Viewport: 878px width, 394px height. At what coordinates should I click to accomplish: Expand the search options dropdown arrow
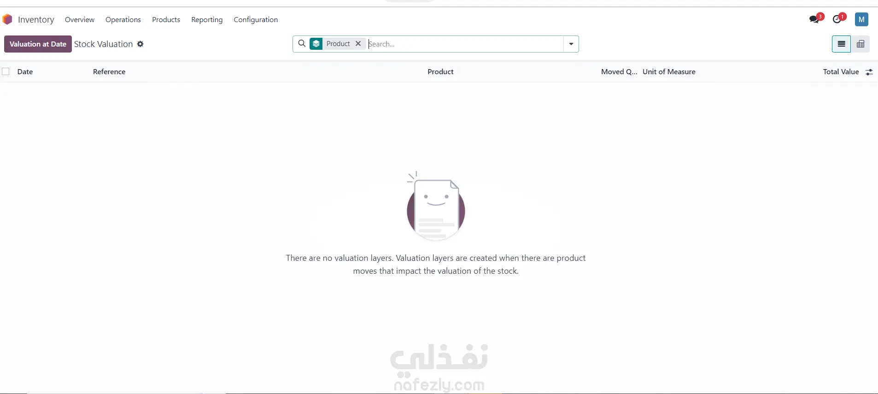[x=571, y=44]
